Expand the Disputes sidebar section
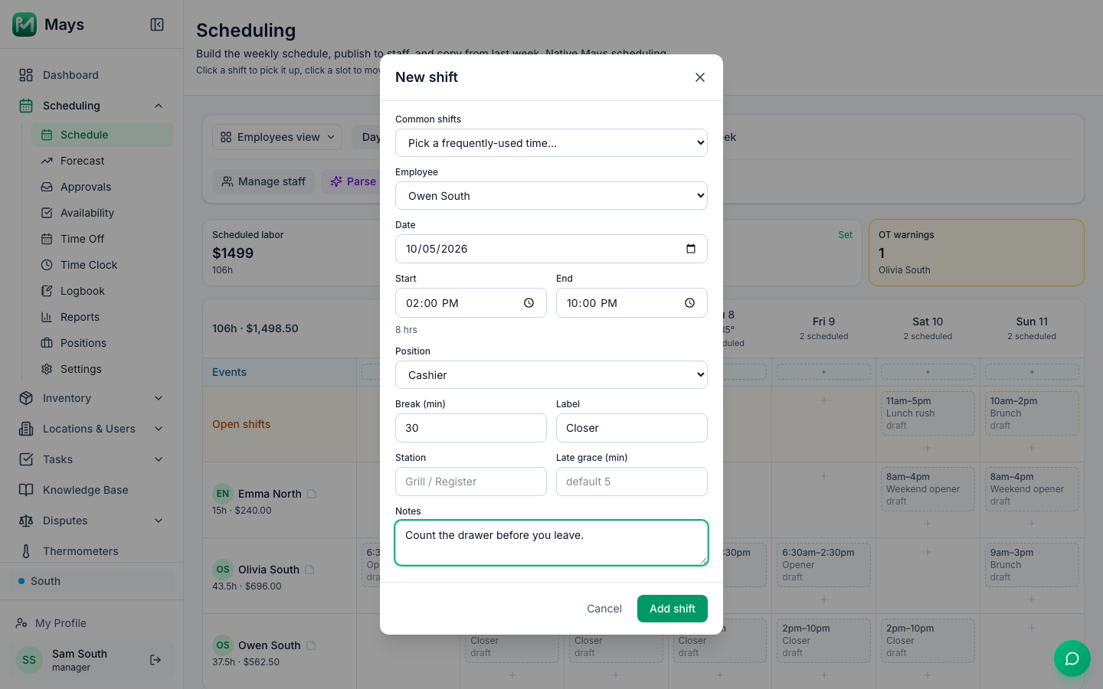Viewport: 1103px width, 689px height. tap(159, 521)
